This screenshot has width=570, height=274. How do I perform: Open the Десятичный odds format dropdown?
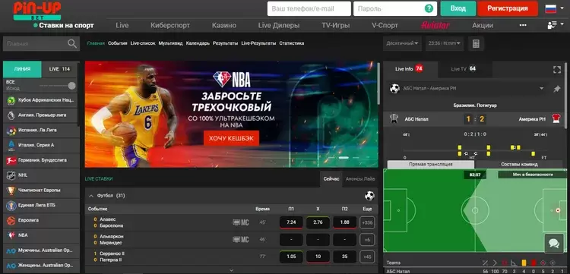402,43
